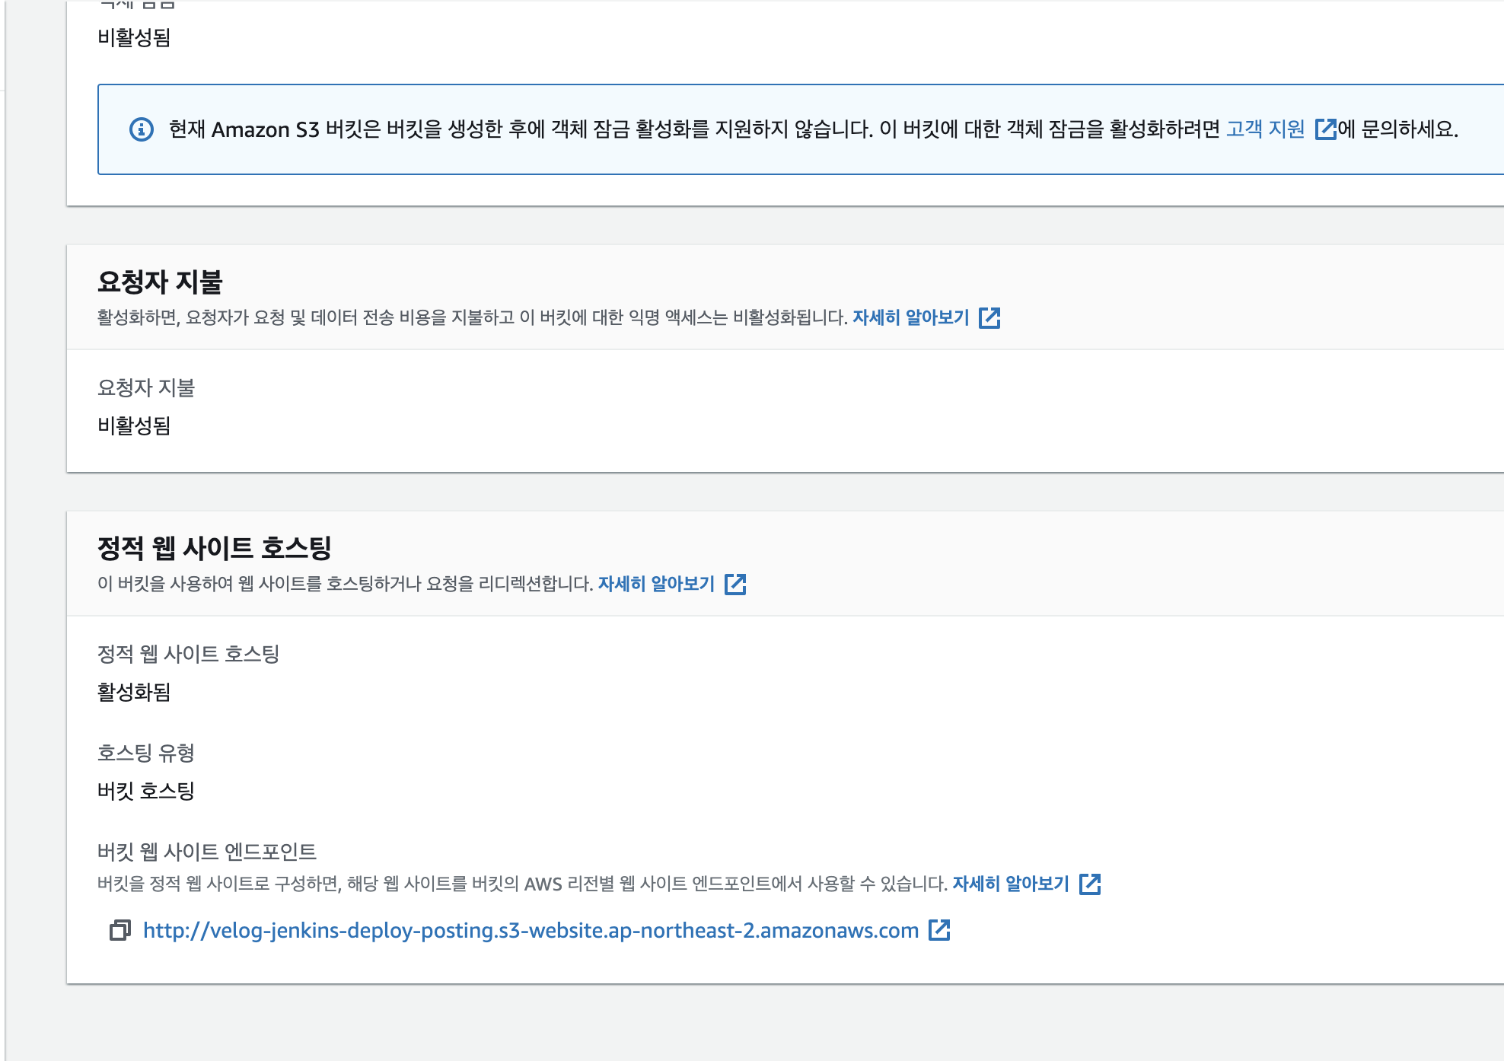Click the 버킷 웹 사이트 엔드포인트 label

[x=207, y=852]
